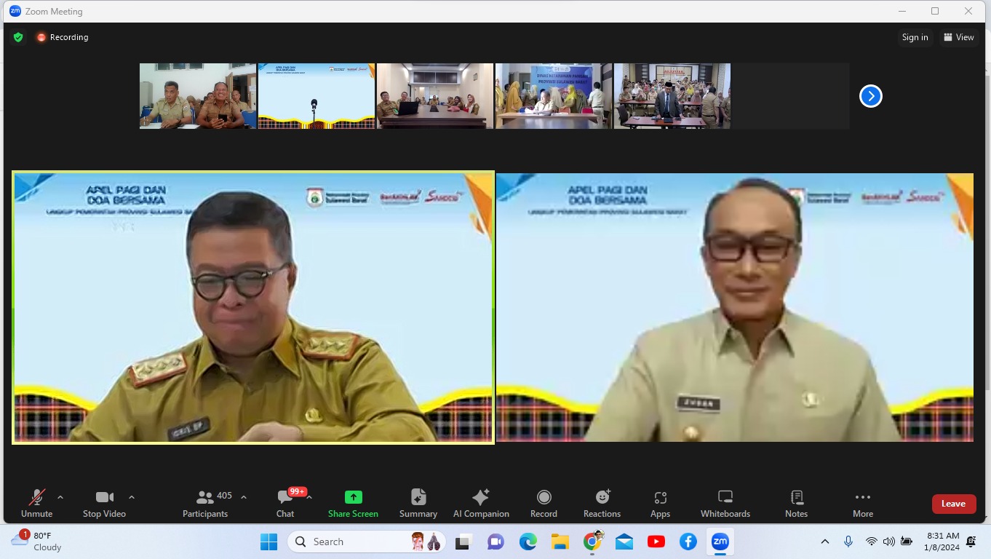Expand the Participants options arrow
The image size is (991, 559).
click(x=244, y=497)
